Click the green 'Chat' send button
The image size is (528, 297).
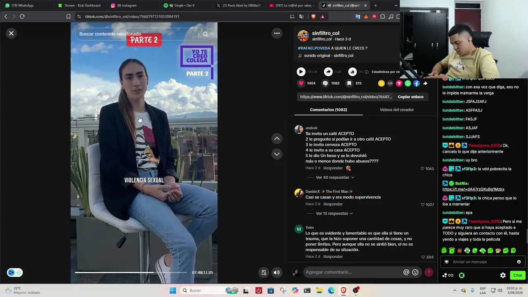click(518, 276)
